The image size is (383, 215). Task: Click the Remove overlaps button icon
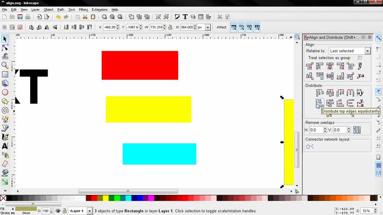pos(357,130)
